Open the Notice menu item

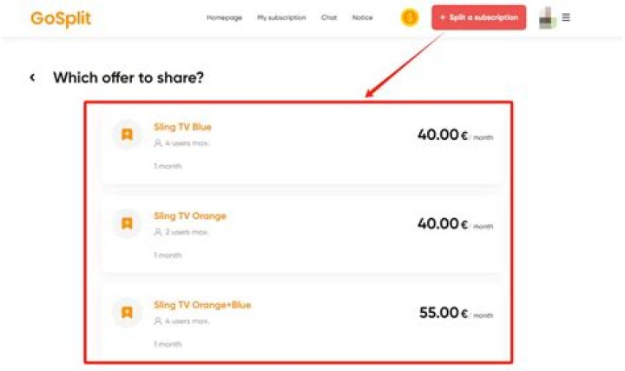[x=362, y=17]
